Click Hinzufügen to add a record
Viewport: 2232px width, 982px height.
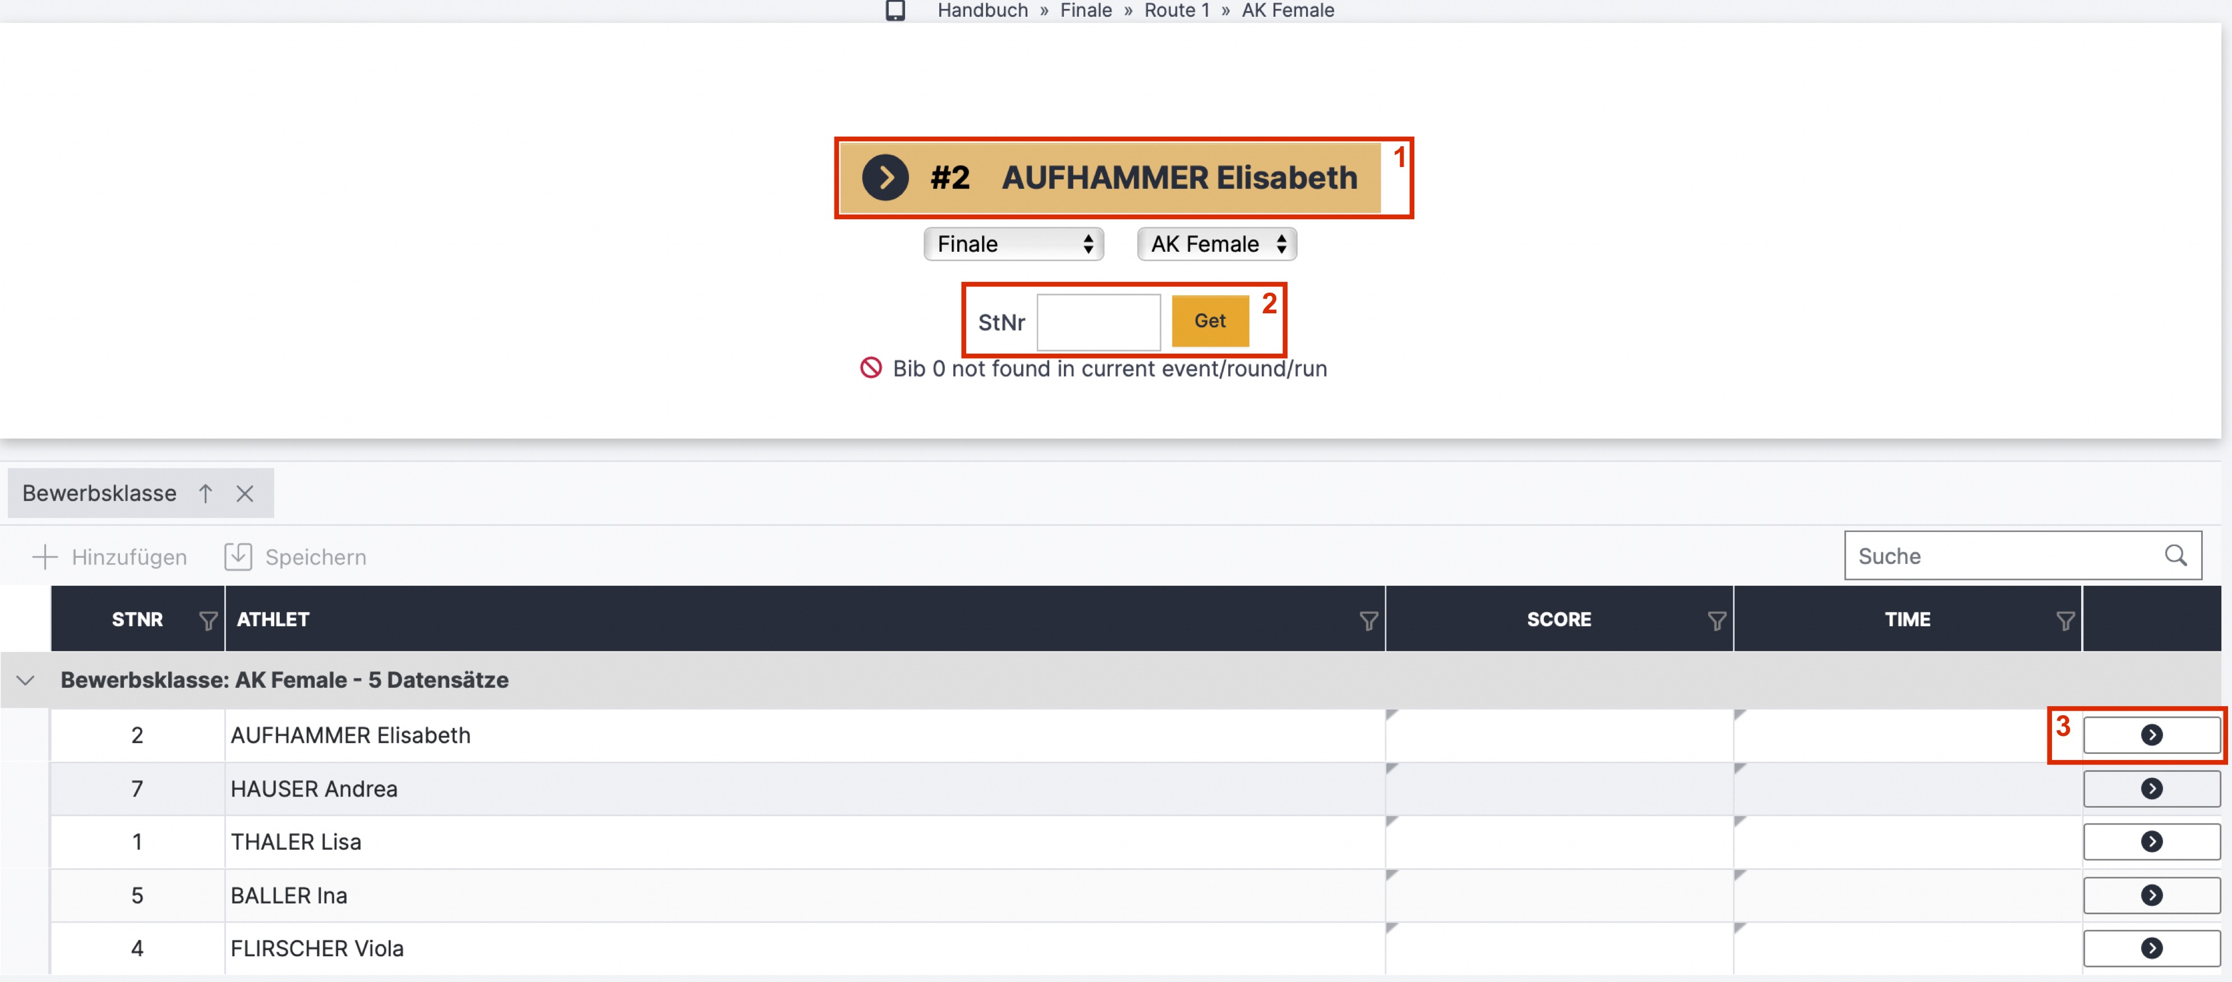click(110, 557)
